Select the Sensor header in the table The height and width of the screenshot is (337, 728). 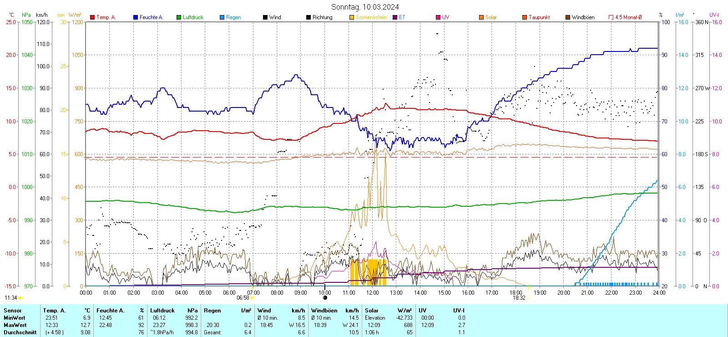pyautogui.click(x=13, y=311)
